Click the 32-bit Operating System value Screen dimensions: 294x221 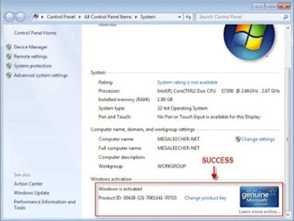[x=182, y=108]
